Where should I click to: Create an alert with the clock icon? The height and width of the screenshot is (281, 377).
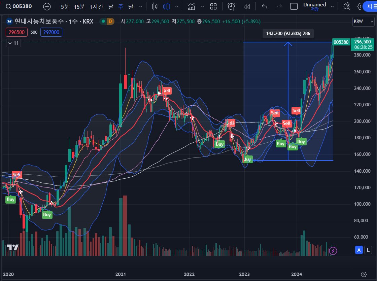232,6
